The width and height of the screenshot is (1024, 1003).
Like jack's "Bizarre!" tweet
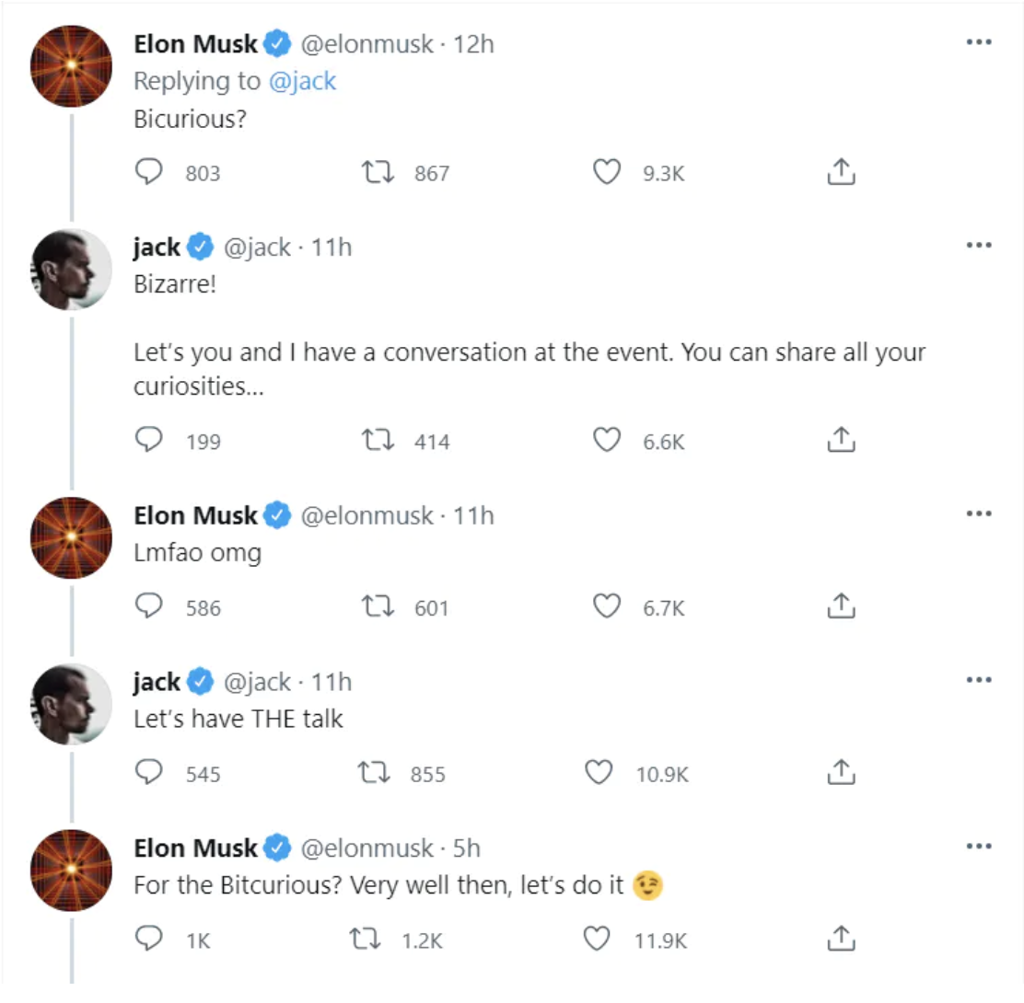pyautogui.click(x=606, y=441)
